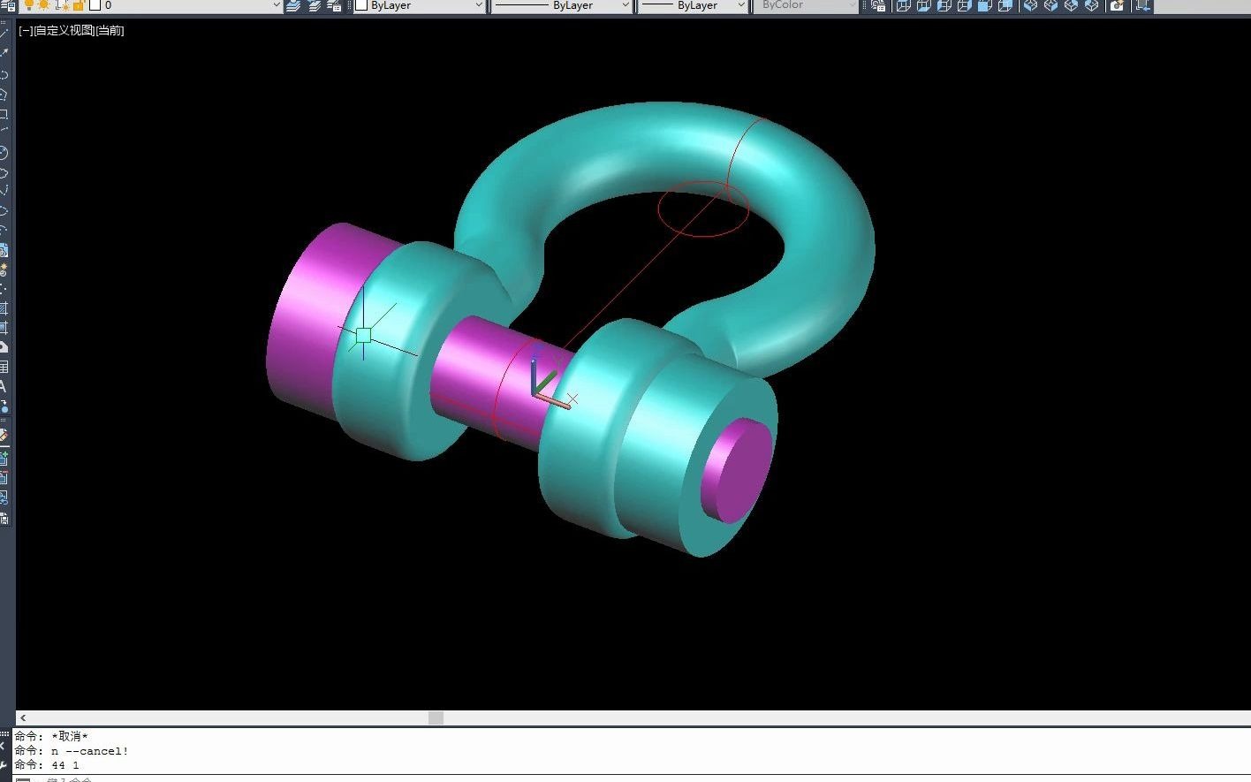Select the Polygon draw tool

click(4, 94)
